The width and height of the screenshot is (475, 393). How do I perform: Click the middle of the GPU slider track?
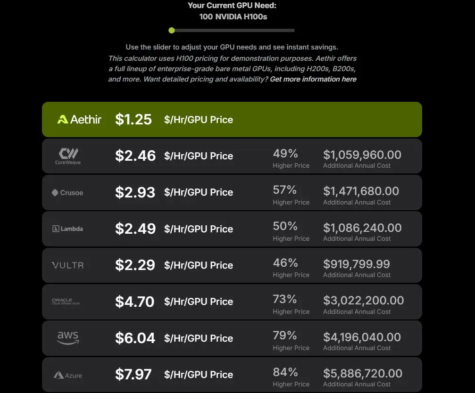coord(233,30)
